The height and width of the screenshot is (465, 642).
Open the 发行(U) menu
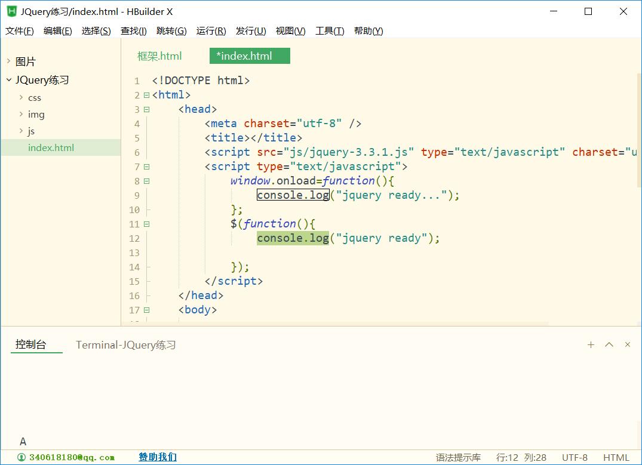coord(251,31)
